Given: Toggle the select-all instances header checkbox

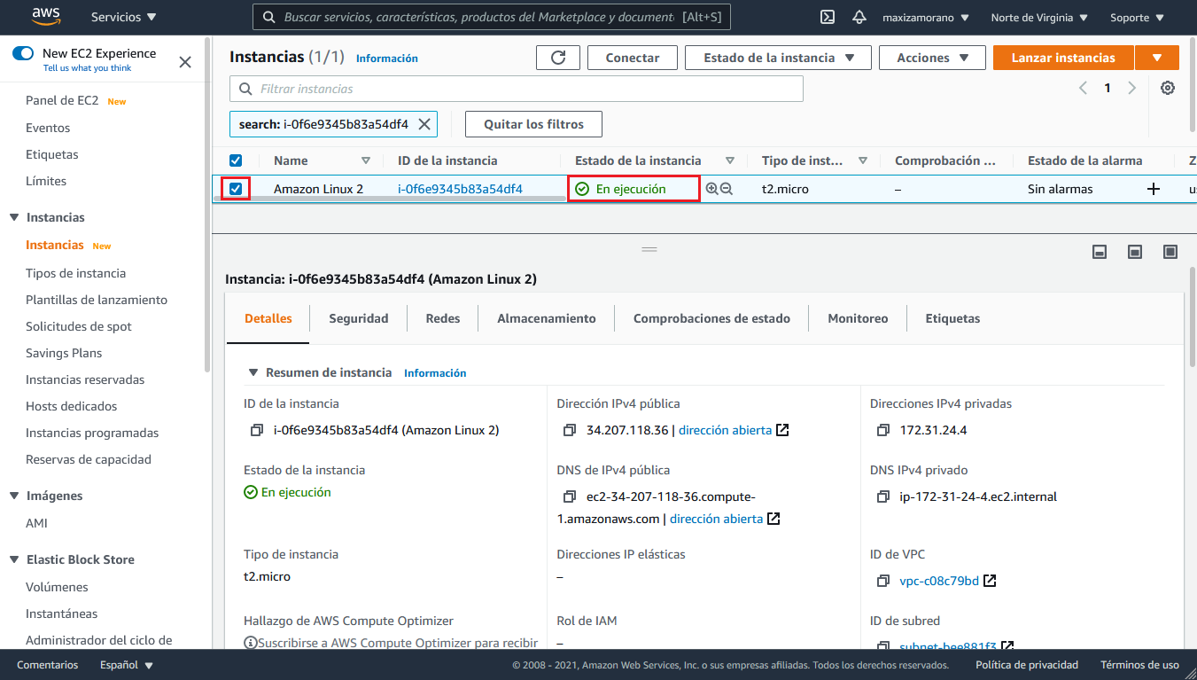Looking at the screenshot, I should [236, 160].
